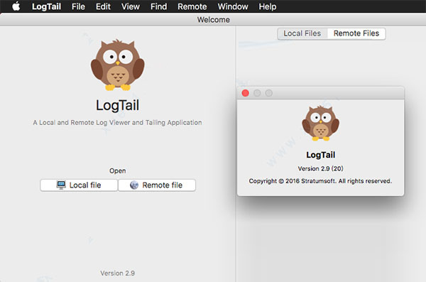Click 'Version 2.9' at bottom of Welcome pane

point(117,273)
